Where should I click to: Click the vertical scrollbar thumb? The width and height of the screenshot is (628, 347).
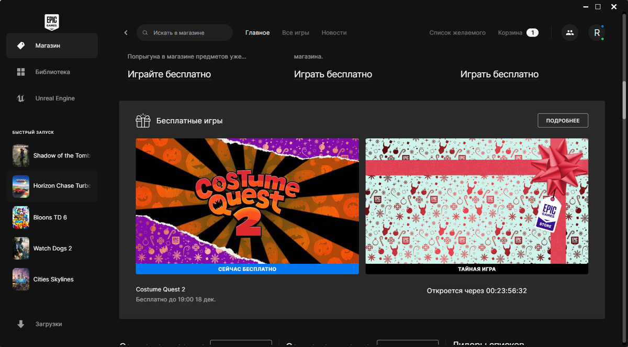pos(624,100)
